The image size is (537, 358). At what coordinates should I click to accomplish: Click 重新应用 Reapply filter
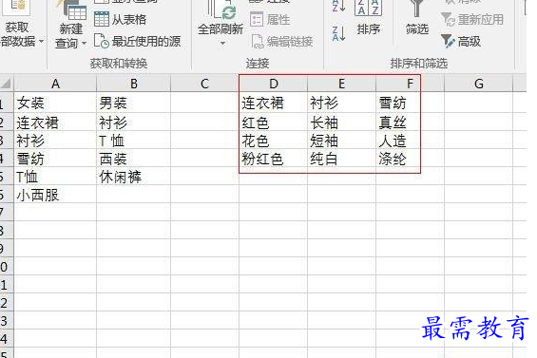472,20
